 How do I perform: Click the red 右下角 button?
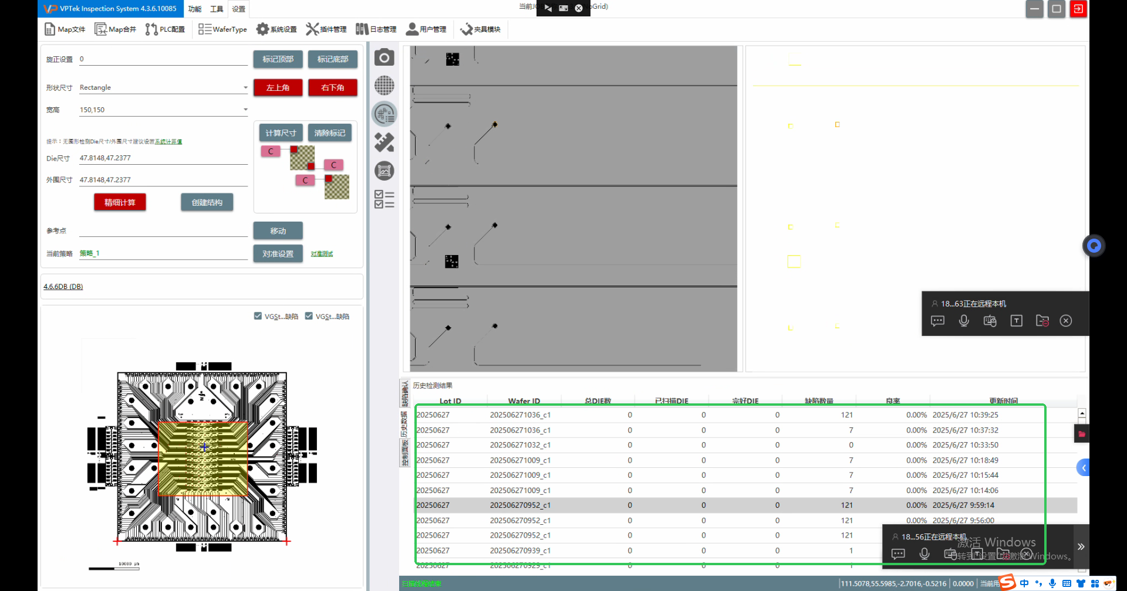point(333,87)
